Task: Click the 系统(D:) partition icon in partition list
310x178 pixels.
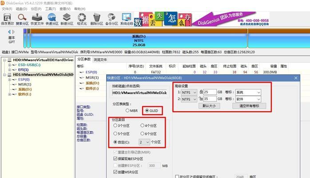Action: [x=82, y=83]
